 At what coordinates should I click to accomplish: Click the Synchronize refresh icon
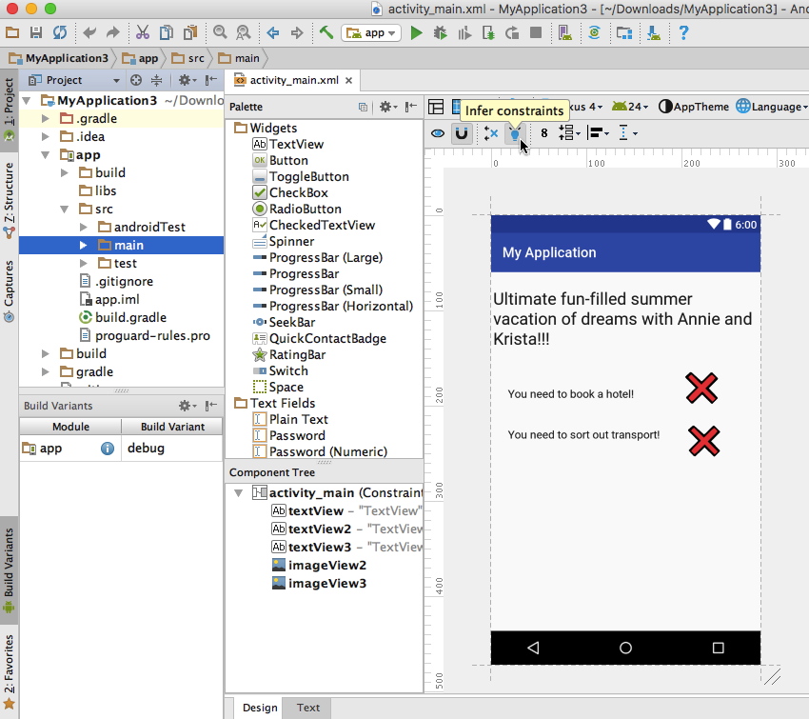[x=60, y=33]
